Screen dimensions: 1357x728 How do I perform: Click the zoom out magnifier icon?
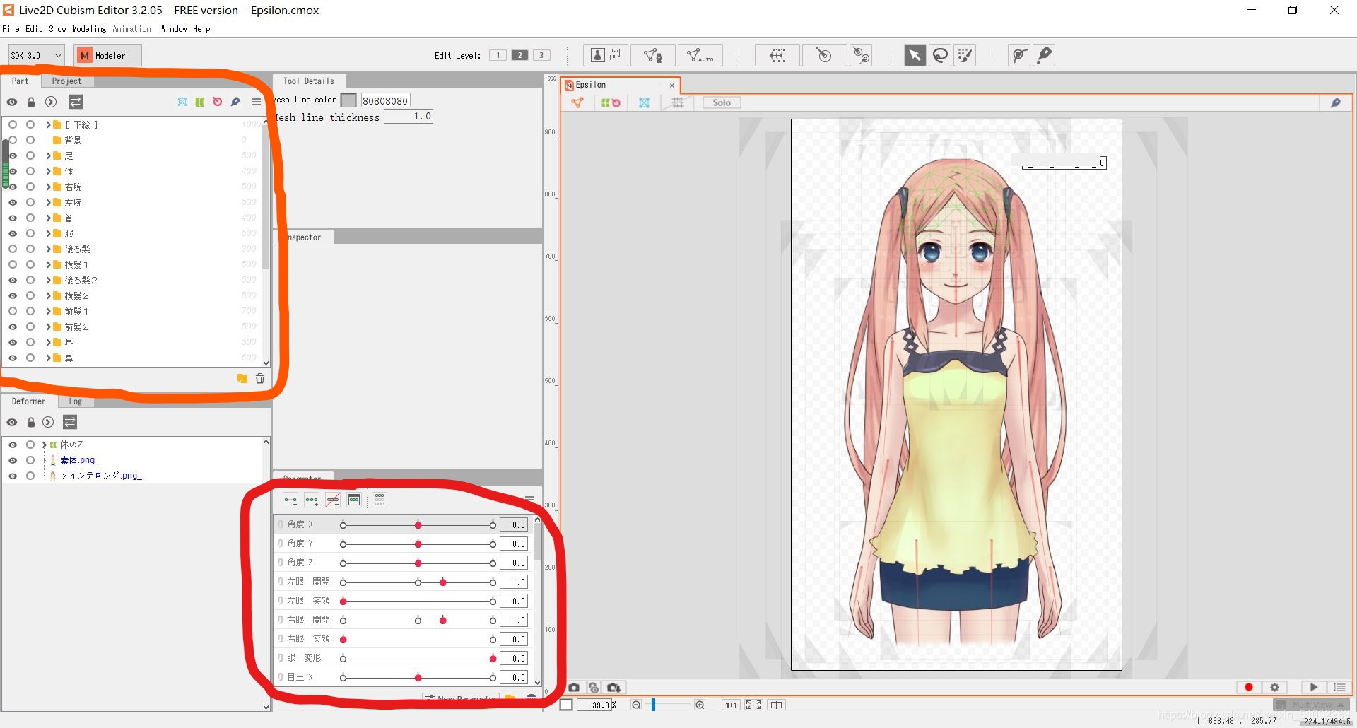[636, 705]
